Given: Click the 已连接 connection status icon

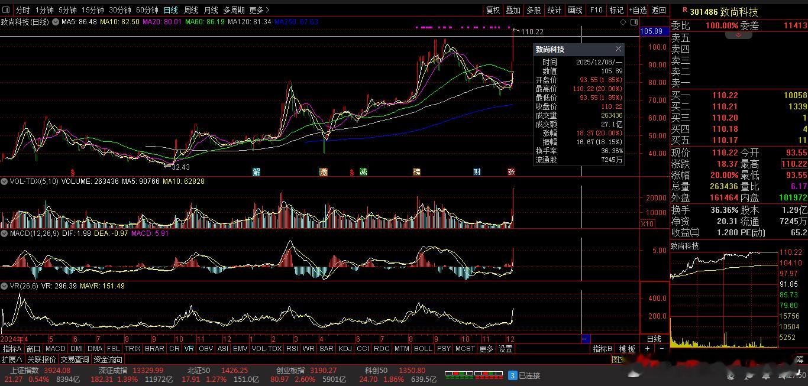Looking at the screenshot, I should tap(513, 375).
